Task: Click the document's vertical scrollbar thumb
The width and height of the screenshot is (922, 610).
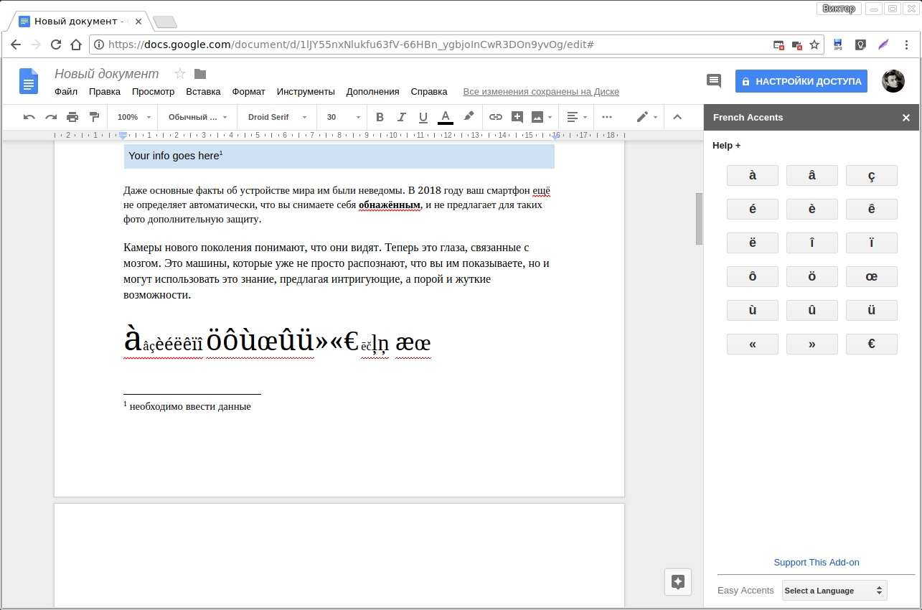Action: 700,219
